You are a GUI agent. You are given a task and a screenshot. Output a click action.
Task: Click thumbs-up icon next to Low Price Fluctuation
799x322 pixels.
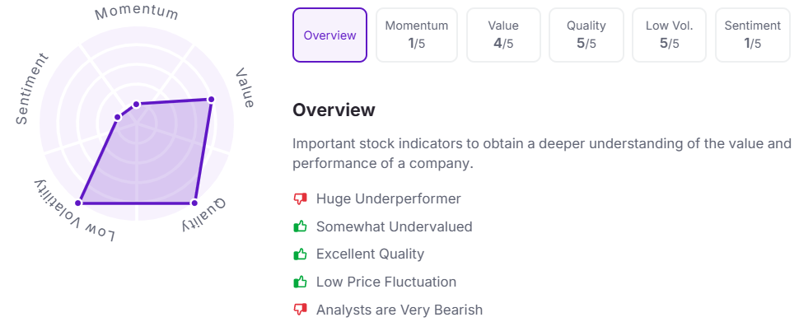pyautogui.click(x=300, y=282)
